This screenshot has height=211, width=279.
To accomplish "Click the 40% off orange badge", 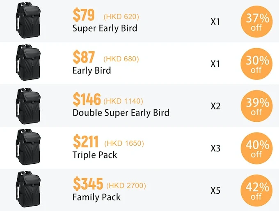I will [256, 148].
